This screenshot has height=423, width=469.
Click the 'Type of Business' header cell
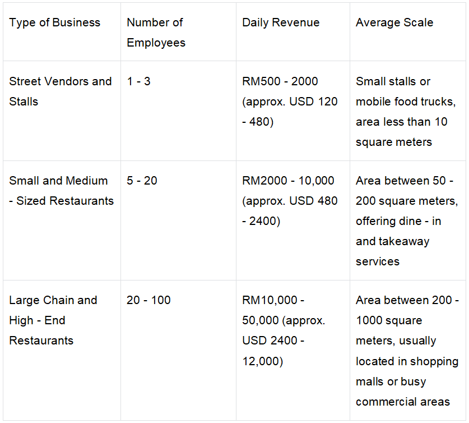pyautogui.click(x=55, y=23)
